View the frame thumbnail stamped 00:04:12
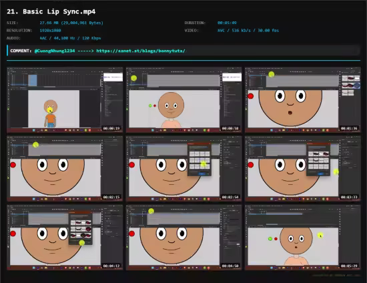This screenshot has width=367, height=283. 65,238
